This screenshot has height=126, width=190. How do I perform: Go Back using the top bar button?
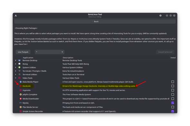pos(95,22)
